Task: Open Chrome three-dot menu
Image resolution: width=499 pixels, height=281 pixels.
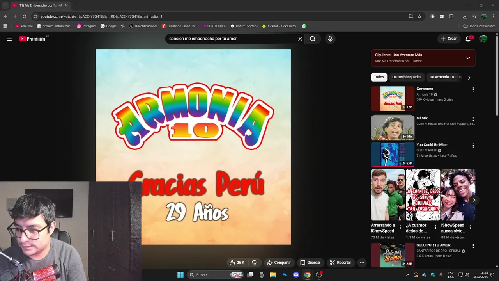Action: pyautogui.click(x=493, y=16)
